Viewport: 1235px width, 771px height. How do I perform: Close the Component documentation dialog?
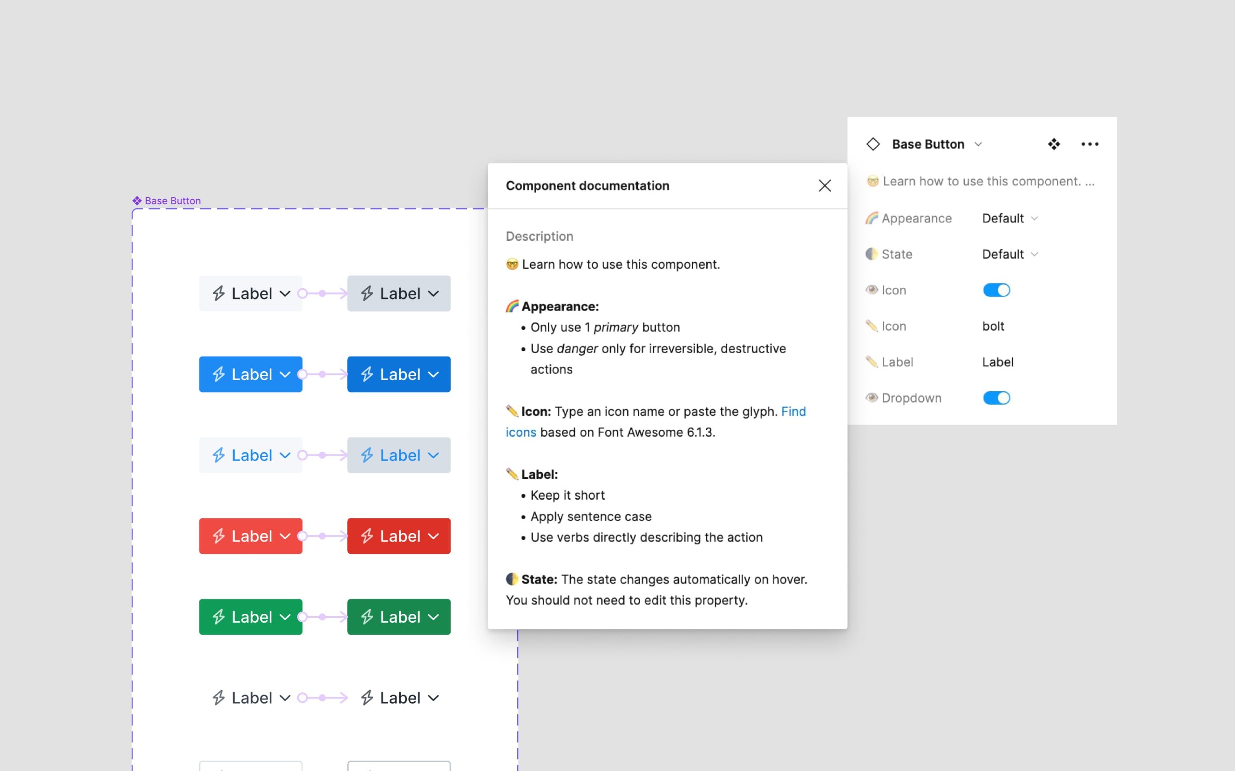(x=825, y=186)
